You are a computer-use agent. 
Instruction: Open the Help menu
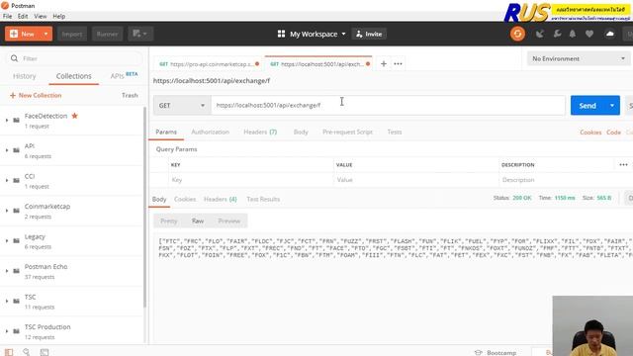click(x=59, y=16)
